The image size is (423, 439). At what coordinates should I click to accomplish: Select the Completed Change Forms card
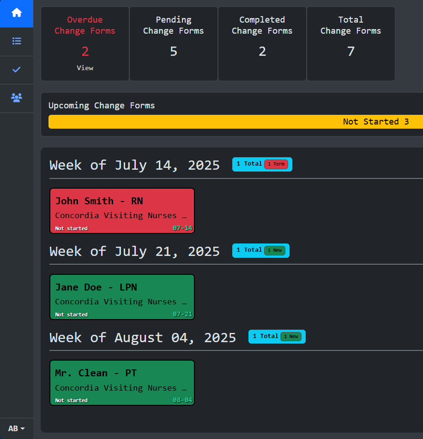pos(262,44)
